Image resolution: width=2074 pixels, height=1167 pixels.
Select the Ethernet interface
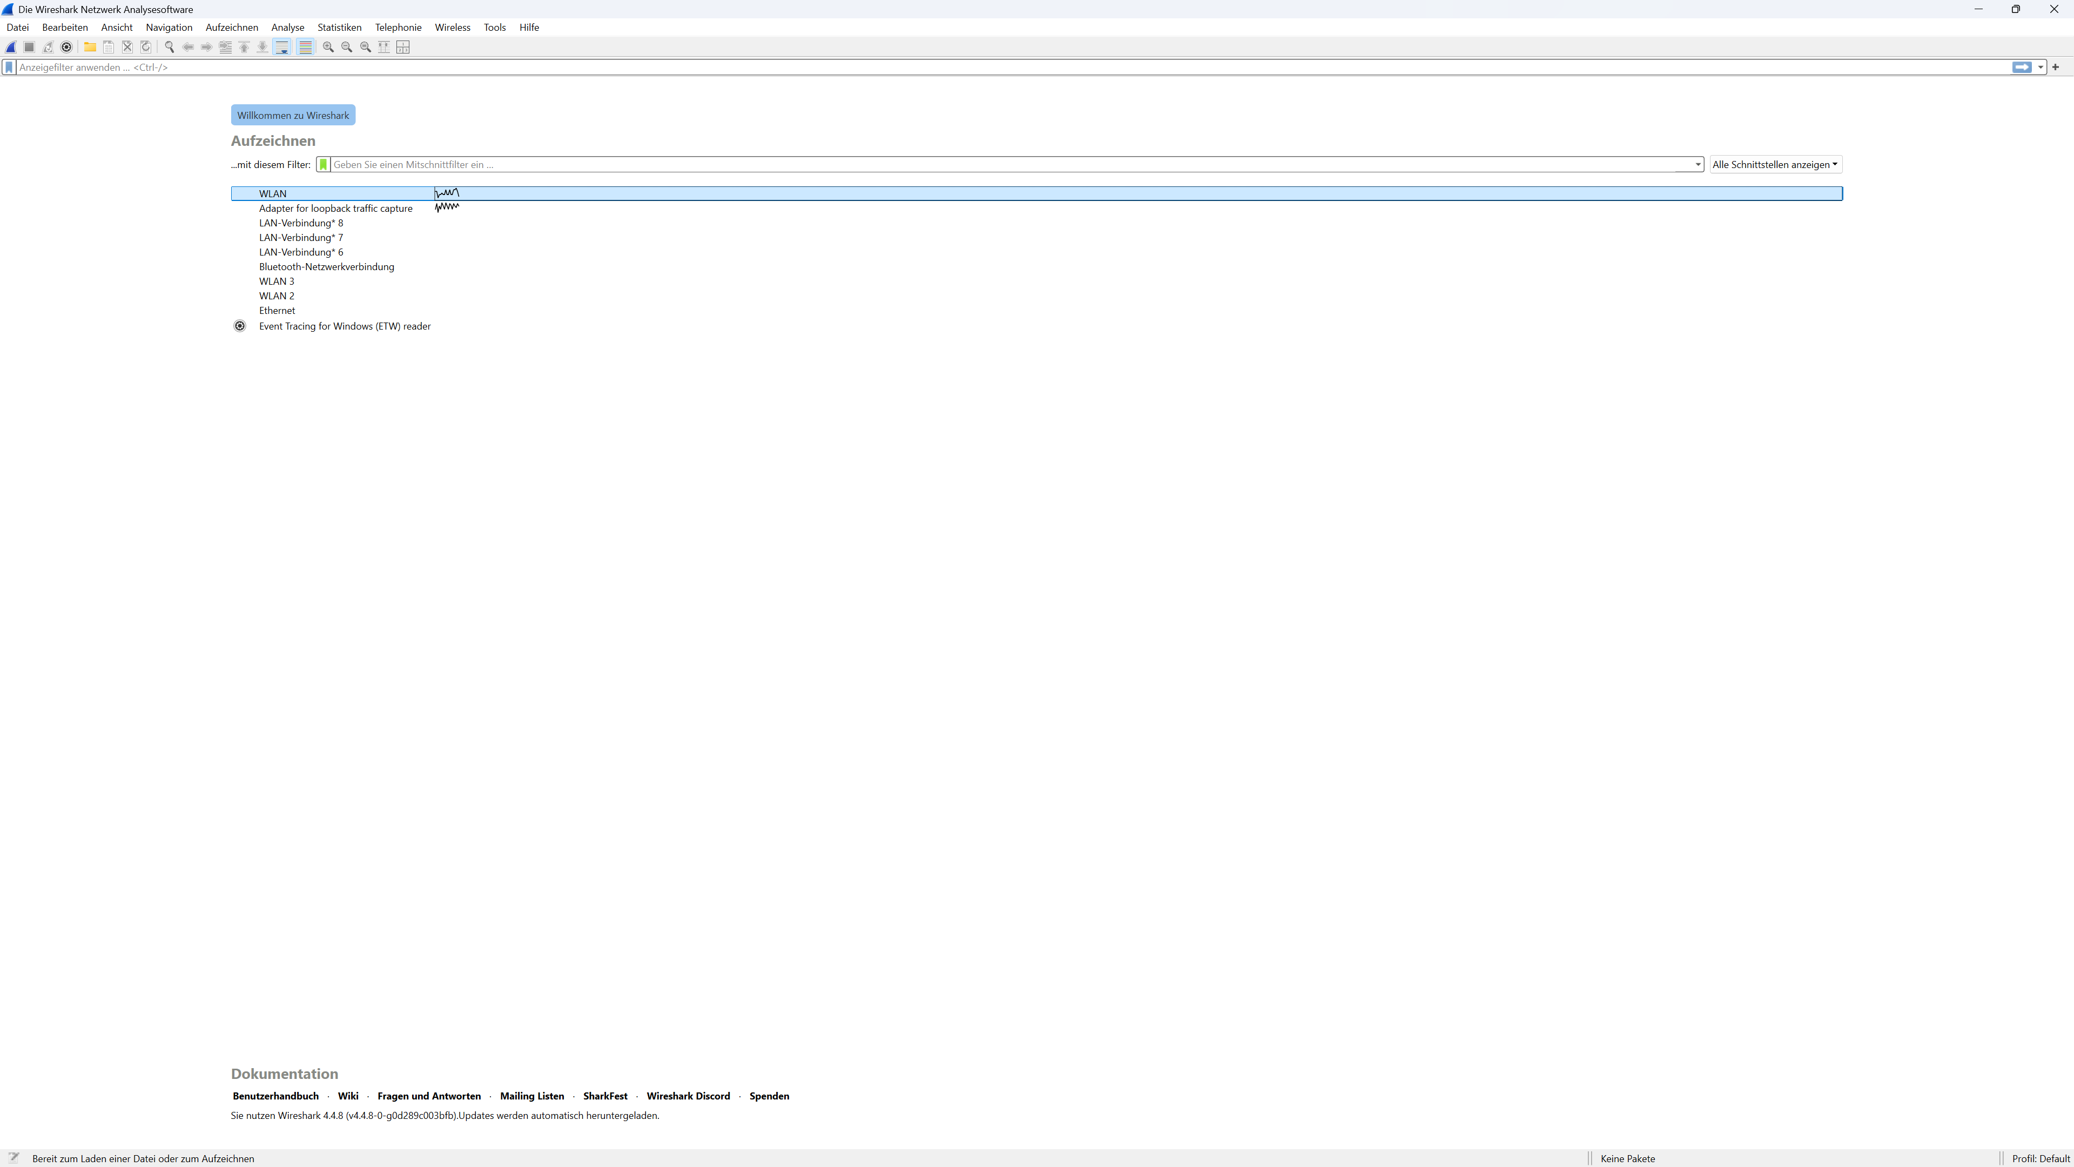(x=277, y=311)
